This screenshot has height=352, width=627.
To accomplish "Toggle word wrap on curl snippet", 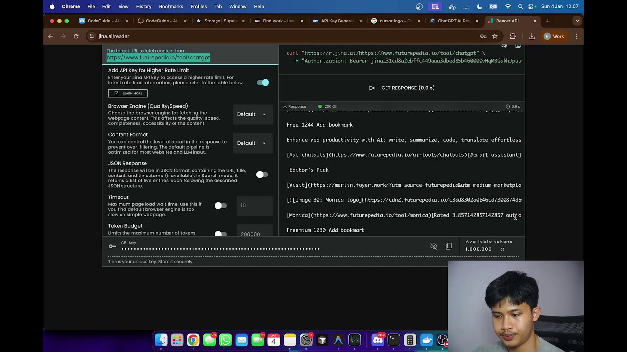I will coord(505,46).
